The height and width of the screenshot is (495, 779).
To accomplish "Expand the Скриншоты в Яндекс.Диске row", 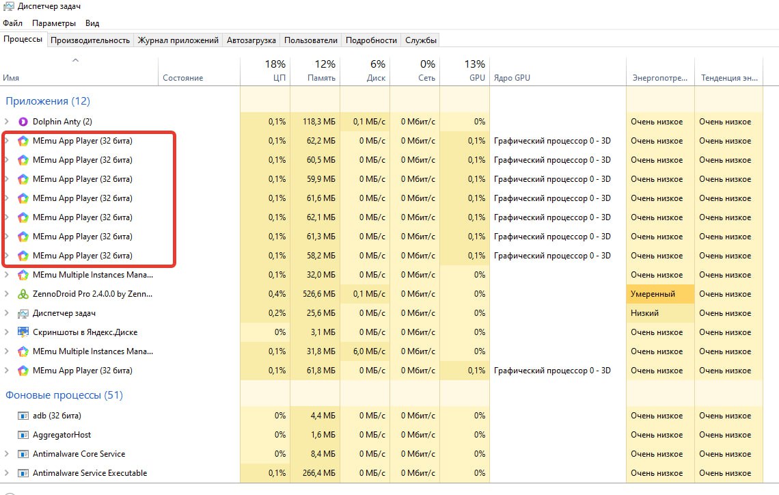I will [6, 332].
